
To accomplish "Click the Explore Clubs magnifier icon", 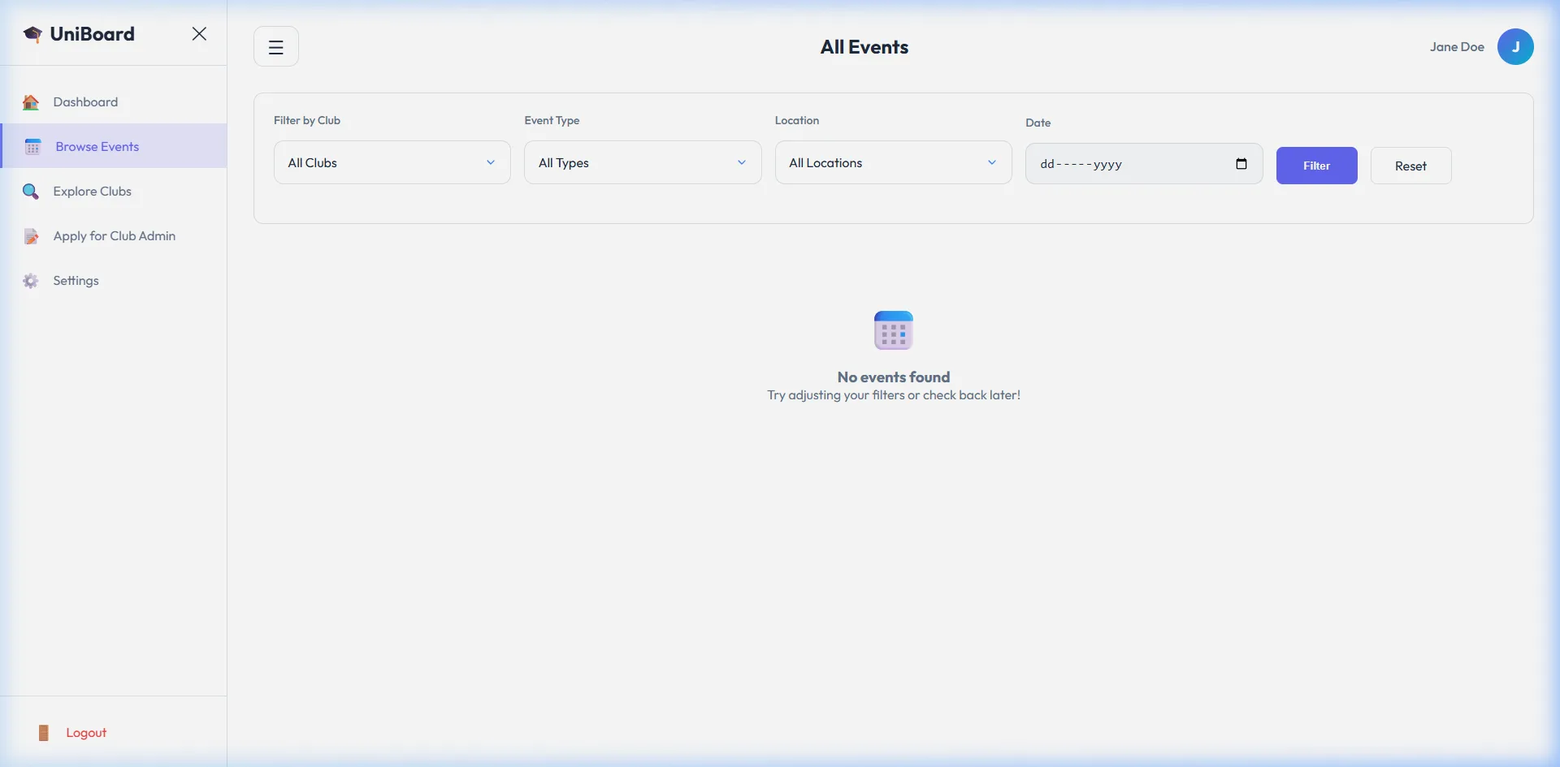I will point(31,192).
